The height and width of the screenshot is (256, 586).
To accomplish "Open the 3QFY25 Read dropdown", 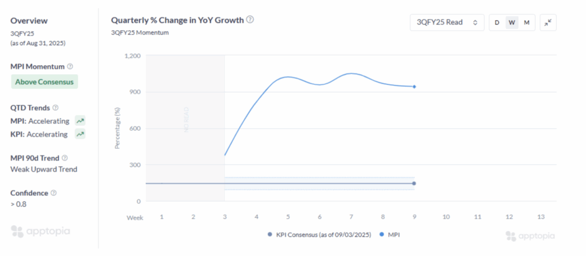I will (447, 22).
